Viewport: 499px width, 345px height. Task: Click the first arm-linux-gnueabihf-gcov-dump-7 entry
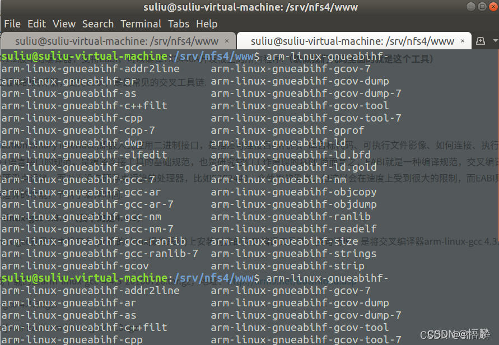click(x=306, y=94)
